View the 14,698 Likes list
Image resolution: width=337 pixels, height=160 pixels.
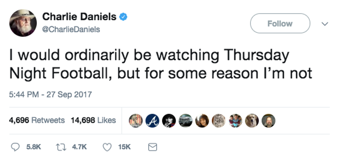(x=93, y=121)
